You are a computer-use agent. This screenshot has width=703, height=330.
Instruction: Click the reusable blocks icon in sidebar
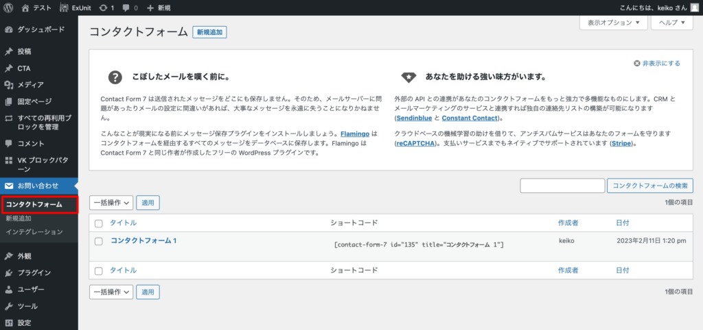(x=8, y=118)
